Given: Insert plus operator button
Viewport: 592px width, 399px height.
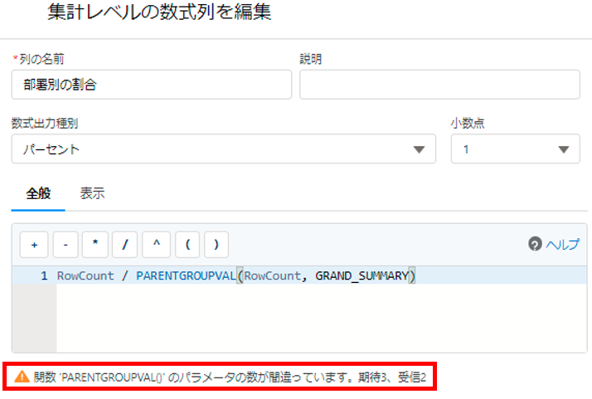Looking at the screenshot, I should pyautogui.click(x=34, y=245).
